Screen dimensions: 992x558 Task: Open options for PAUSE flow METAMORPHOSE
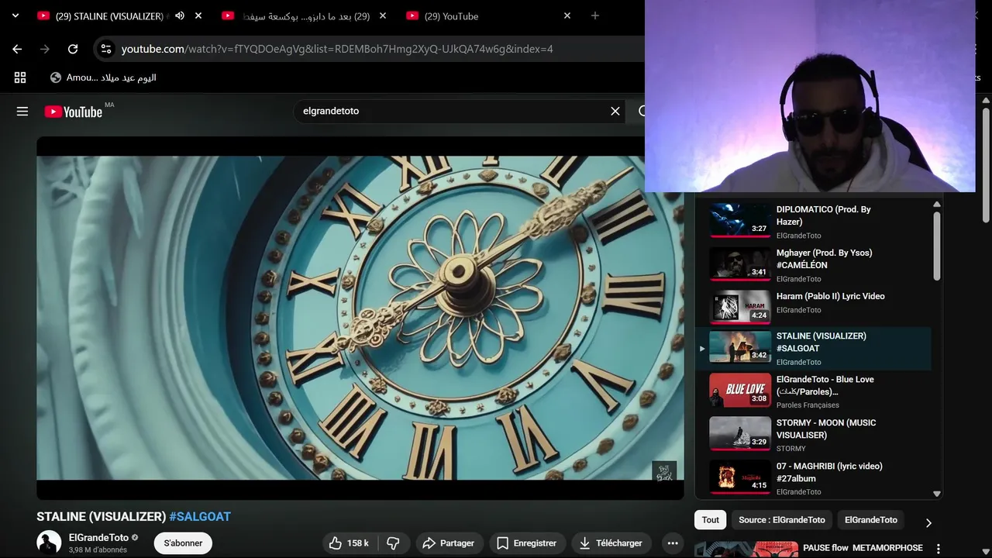939,549
